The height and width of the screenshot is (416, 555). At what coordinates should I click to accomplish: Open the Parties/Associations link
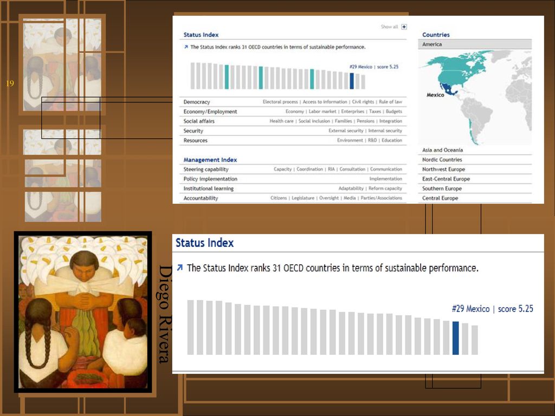381,198
